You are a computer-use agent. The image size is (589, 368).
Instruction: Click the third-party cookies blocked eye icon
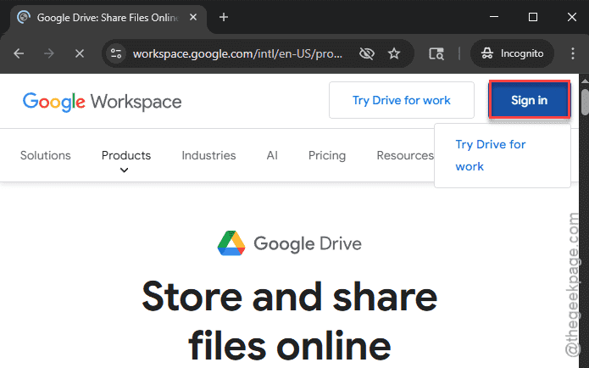367,53
